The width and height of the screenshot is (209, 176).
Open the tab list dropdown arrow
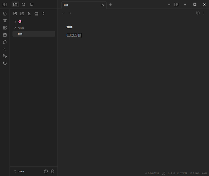[x=169, y=5]
